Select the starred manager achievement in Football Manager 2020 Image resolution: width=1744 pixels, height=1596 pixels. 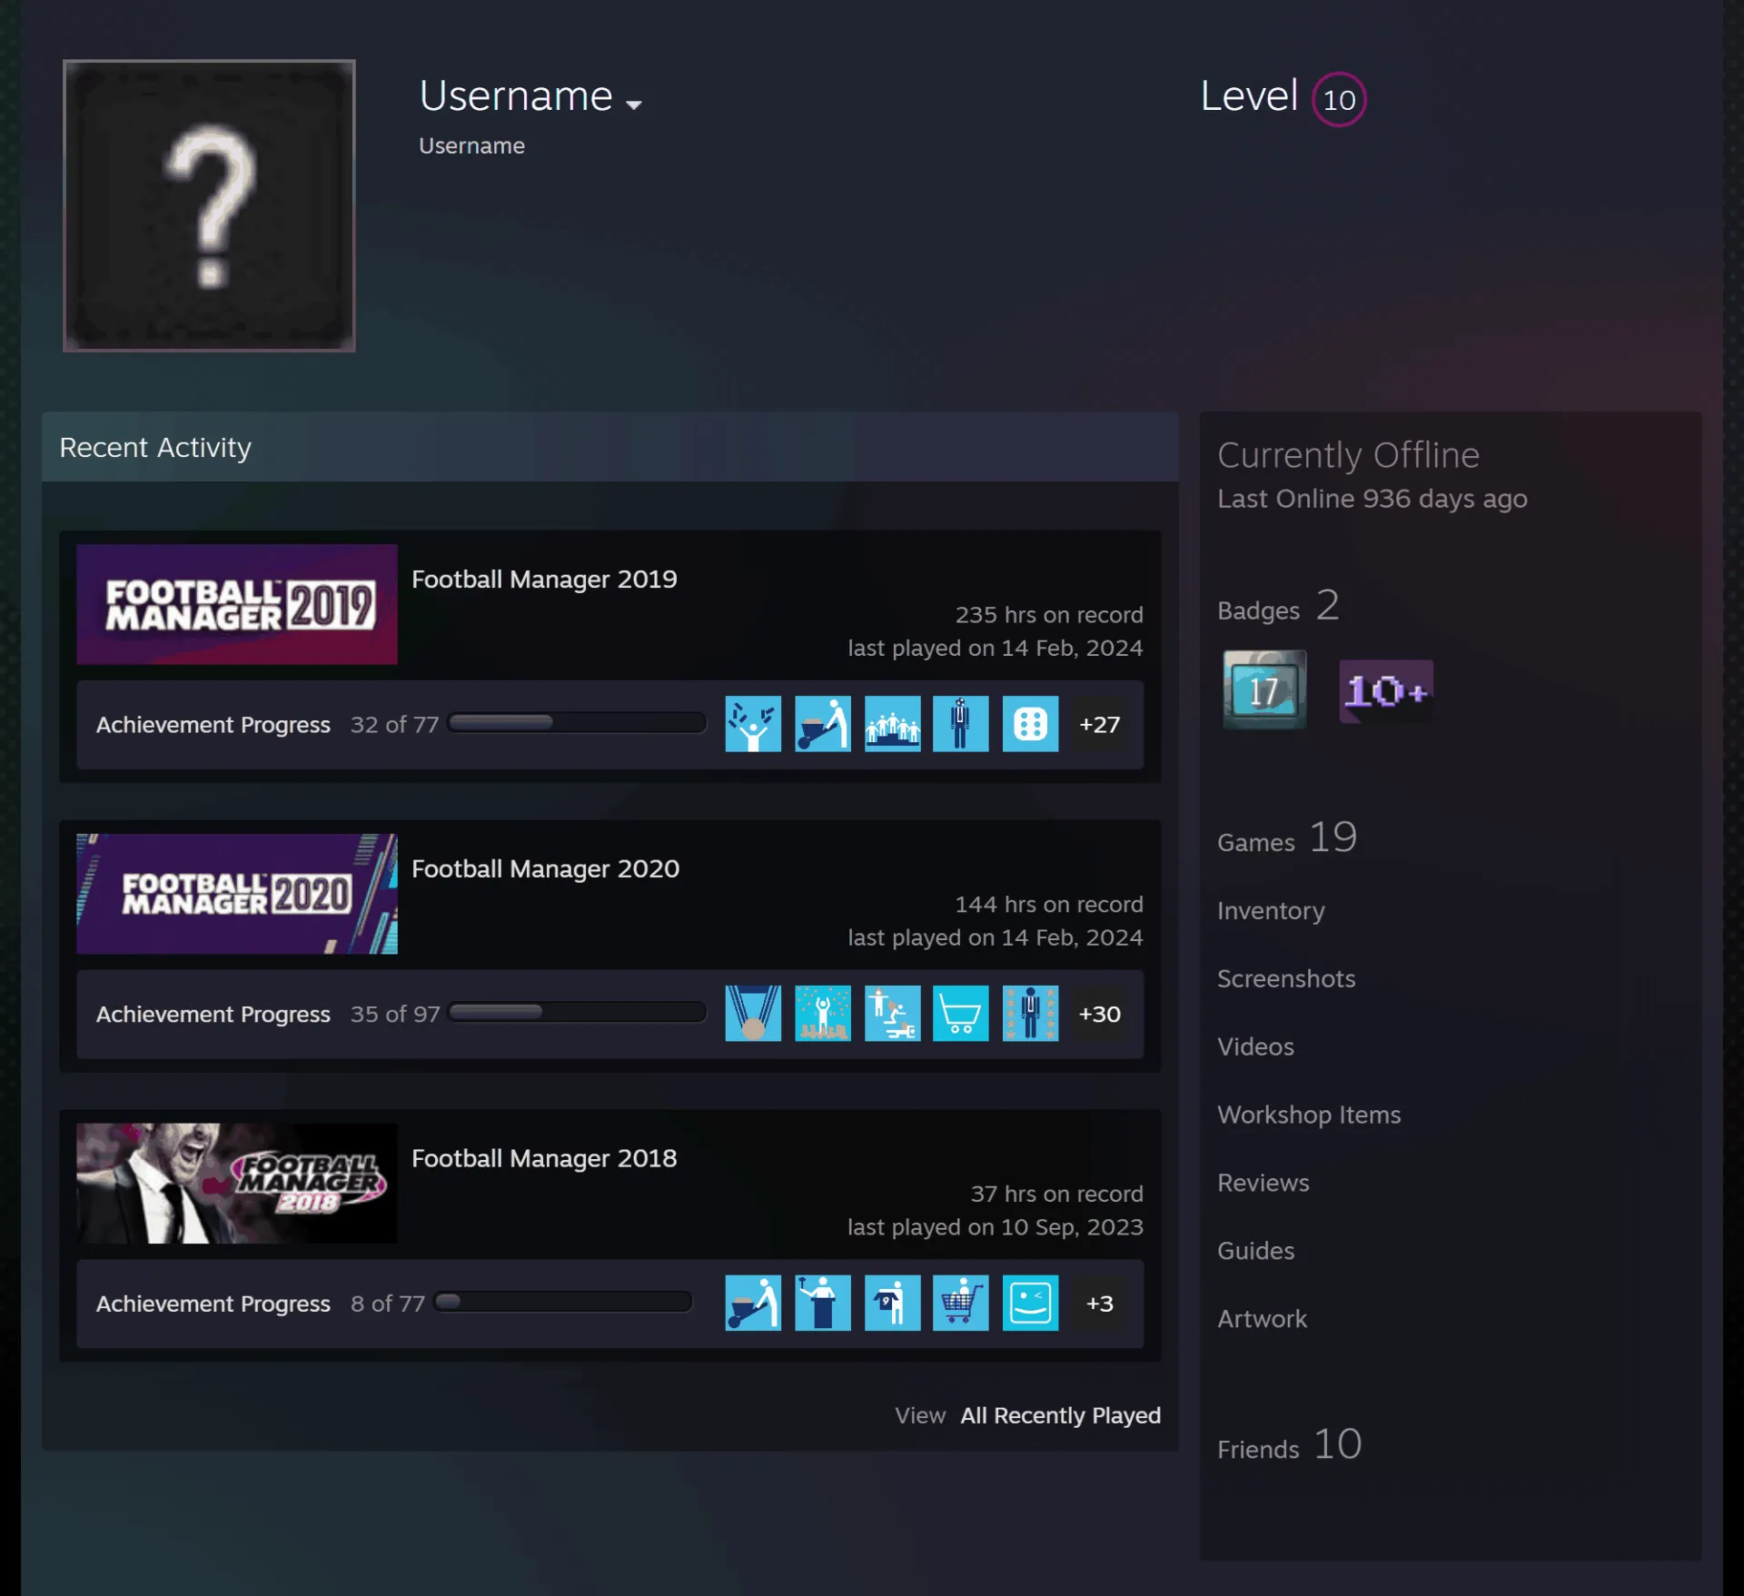tap(1030, 1013)
